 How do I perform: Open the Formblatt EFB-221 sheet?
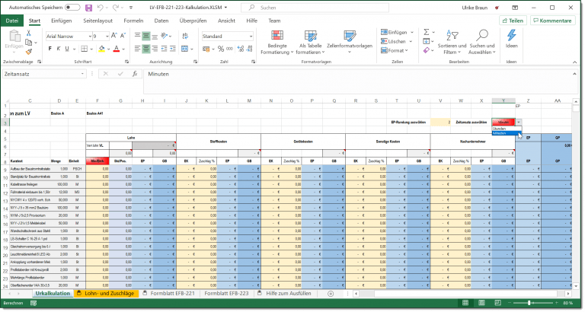click(169, 294)
